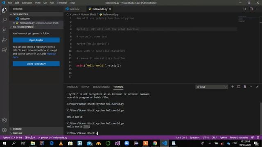
Task: Maximize the terminal panel size
Action: [251, 87]
